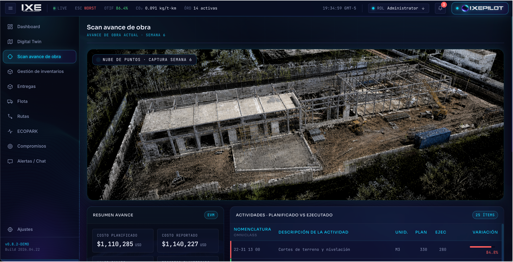
Task: Click the EVM badge button
Action: pos(211,215)
